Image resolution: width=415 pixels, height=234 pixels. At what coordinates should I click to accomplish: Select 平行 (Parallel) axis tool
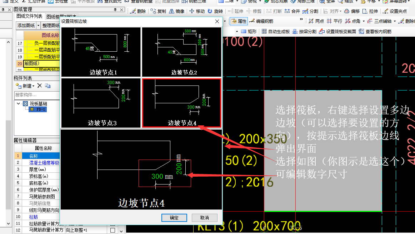[335, 21]
